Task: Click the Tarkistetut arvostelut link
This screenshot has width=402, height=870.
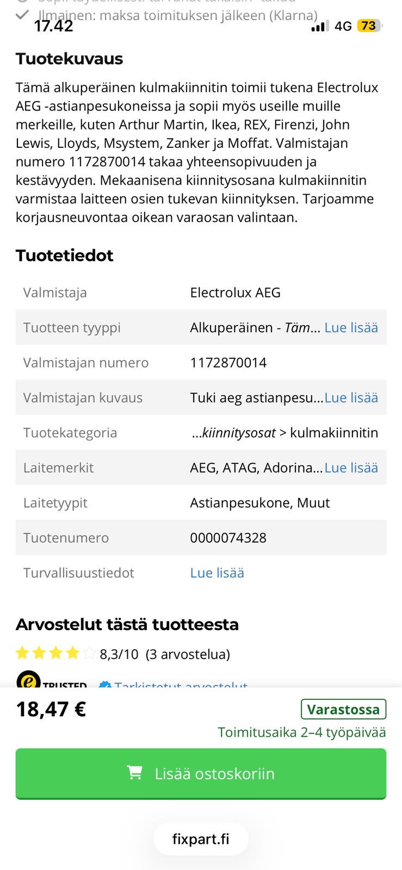Action: point(181,685)
